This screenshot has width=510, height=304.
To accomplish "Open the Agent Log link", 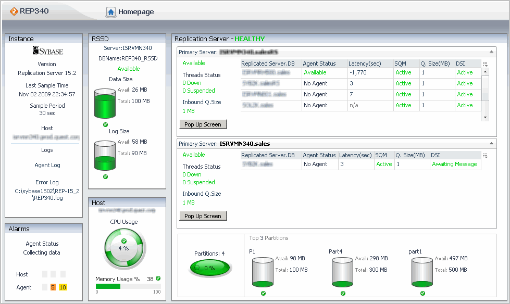I will pyautogui.click(x=47, y=165).
